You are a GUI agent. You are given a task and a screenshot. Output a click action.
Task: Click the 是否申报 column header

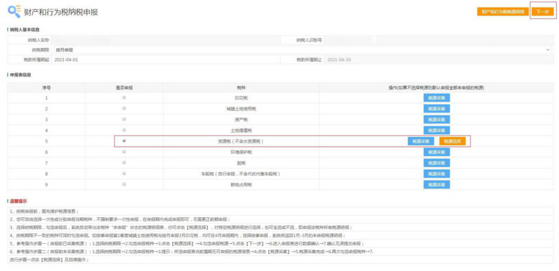124,87
